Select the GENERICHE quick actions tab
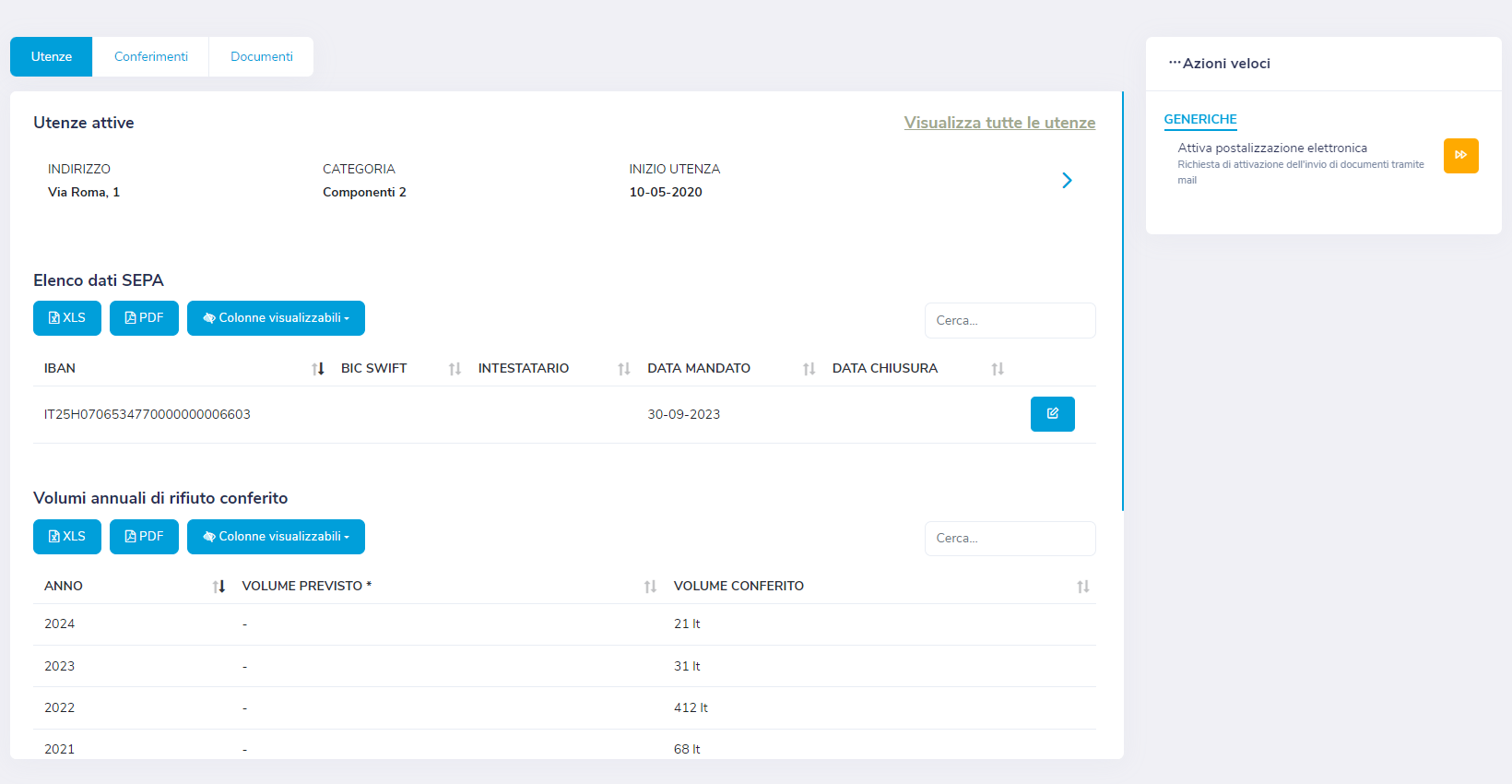 pyautogui.click(x=1199, y=120)
